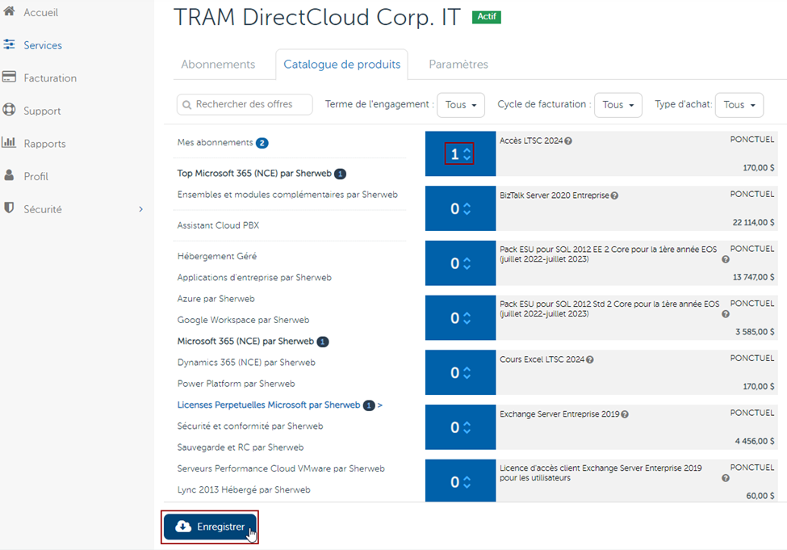Switch to the Abonnements tab
The height and width of the screenshot is (550, 787).
(x=218, y=65)
